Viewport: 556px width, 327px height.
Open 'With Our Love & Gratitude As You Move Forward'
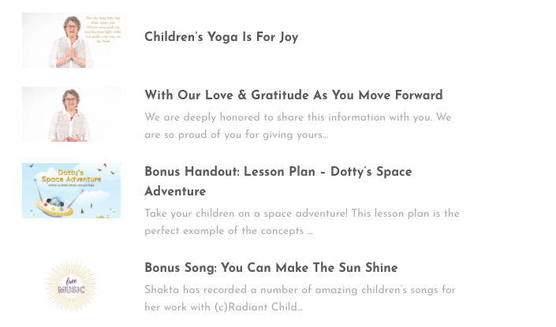coord(293,95)
